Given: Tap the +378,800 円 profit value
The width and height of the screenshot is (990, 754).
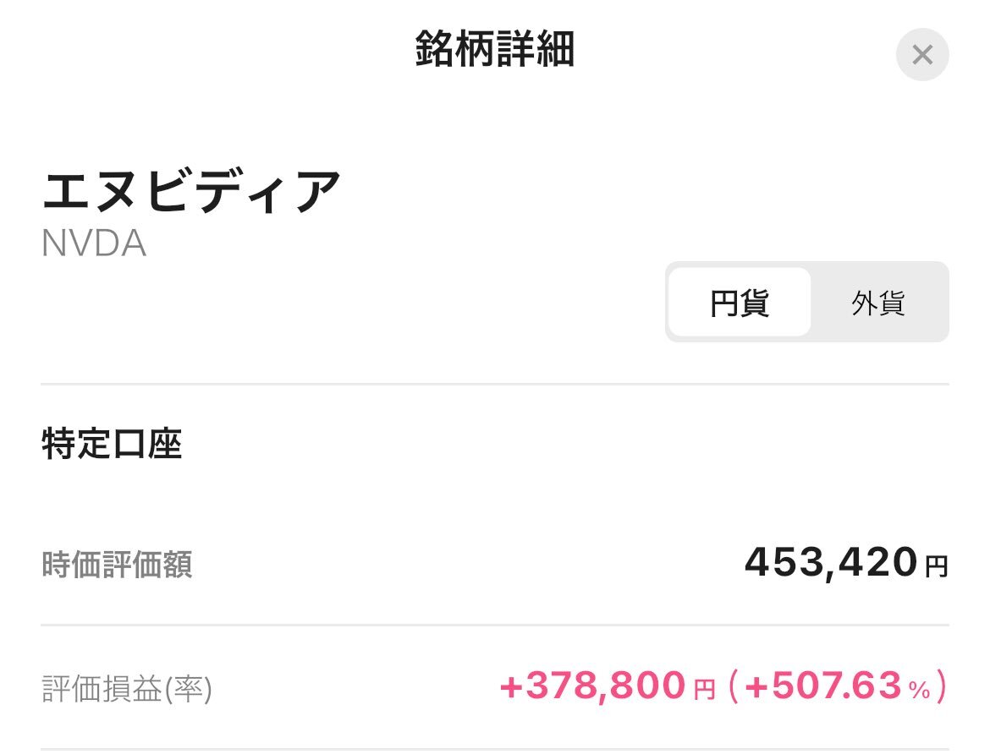Looking at the screenshot, I should pos(607,686).
